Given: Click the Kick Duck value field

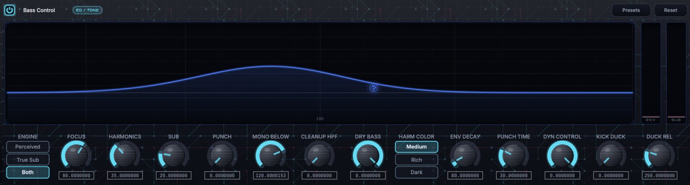Looking at the screenshot, I should pos(611,176).
